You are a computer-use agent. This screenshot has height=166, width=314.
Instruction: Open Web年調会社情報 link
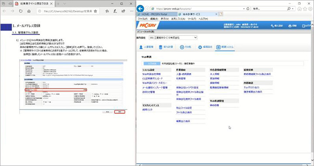click(x=152, y=74)
